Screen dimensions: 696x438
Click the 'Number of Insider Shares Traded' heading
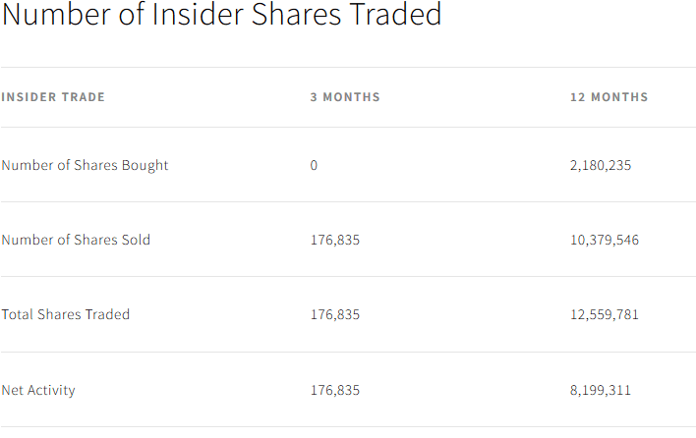[x=222, y=16]
